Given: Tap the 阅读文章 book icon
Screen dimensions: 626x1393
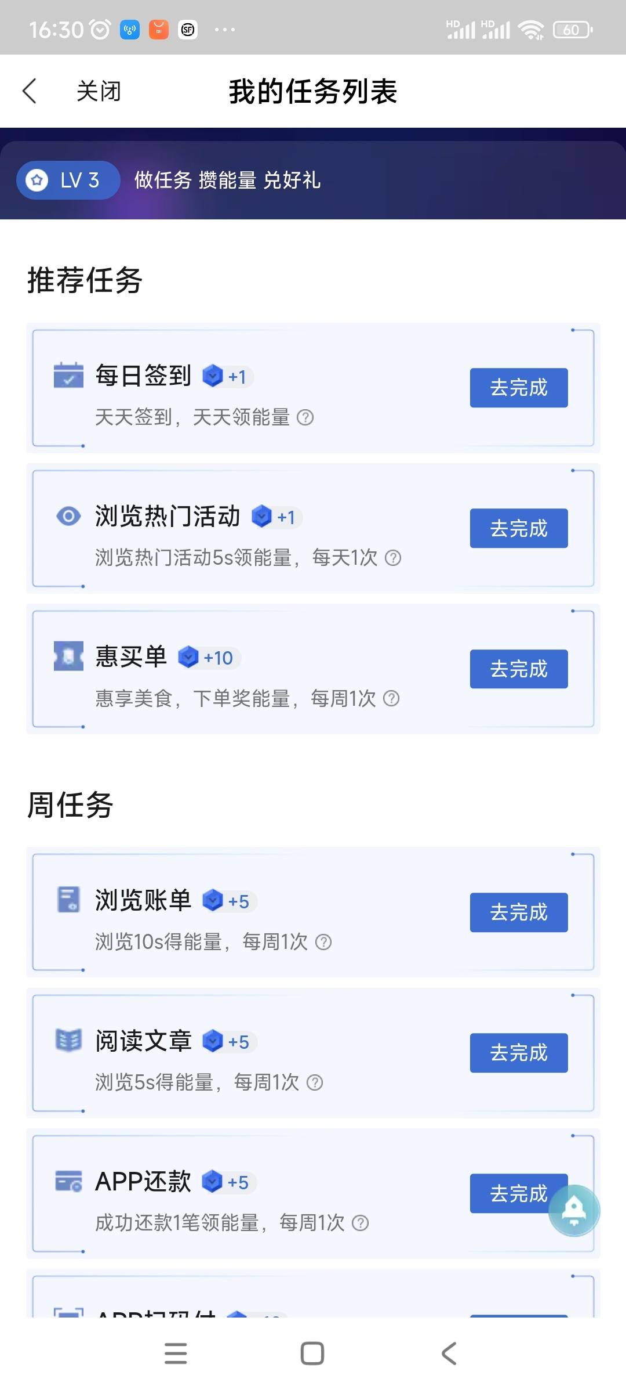Looking at the screenshot, I should [x=68, y=1040].
